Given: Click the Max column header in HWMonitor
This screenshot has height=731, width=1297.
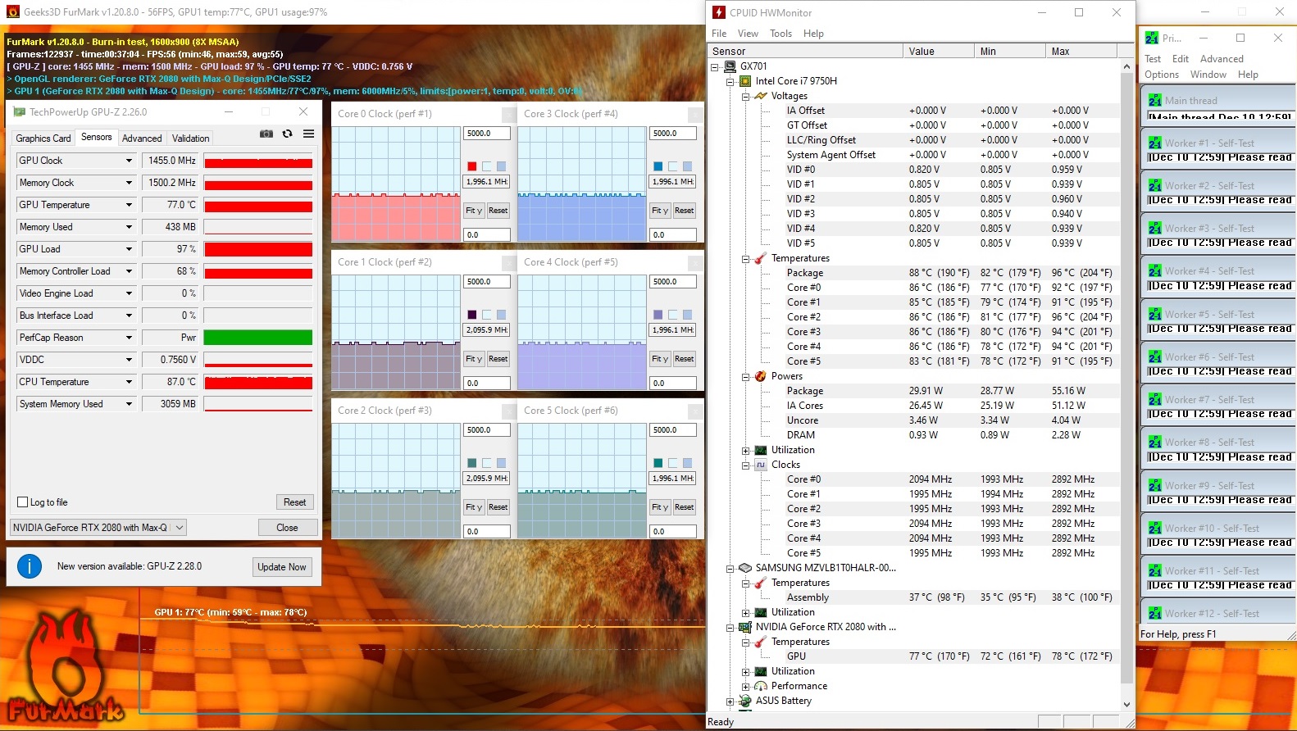Looking at the screenshot, I should [1081, 51].
